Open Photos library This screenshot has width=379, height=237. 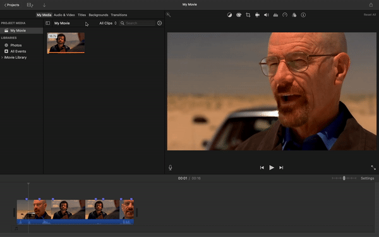16,46
